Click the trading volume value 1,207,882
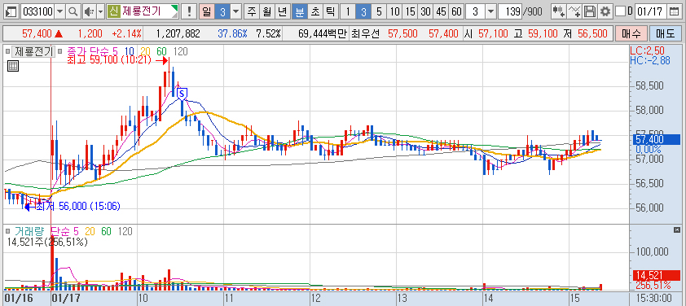Screen dimensions: 686x306 click(x=178, y=33)
